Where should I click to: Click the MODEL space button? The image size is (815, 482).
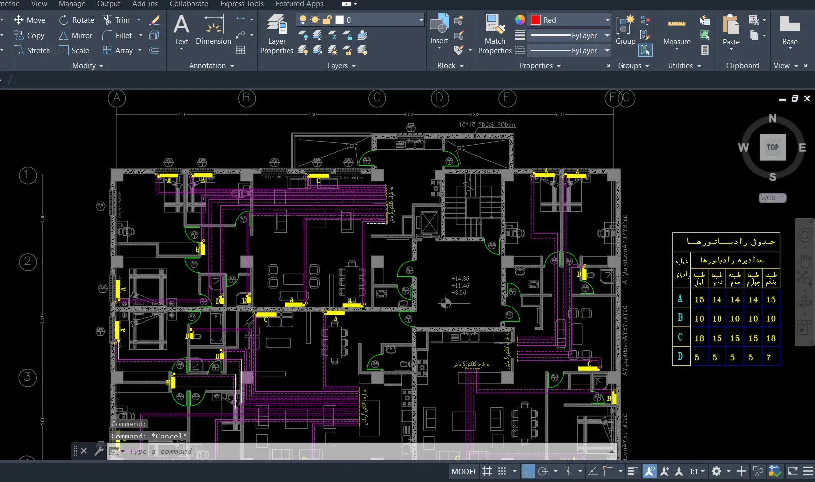464,471
